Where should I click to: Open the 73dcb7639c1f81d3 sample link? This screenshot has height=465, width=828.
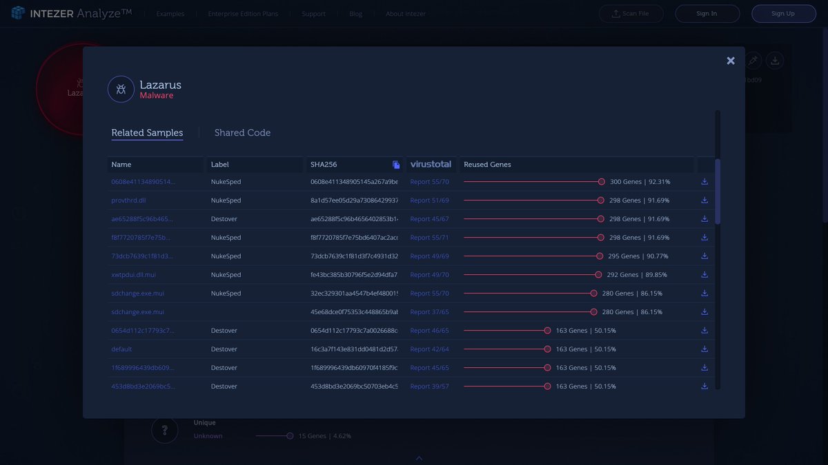pyautogui.click(x=143, y=256)
